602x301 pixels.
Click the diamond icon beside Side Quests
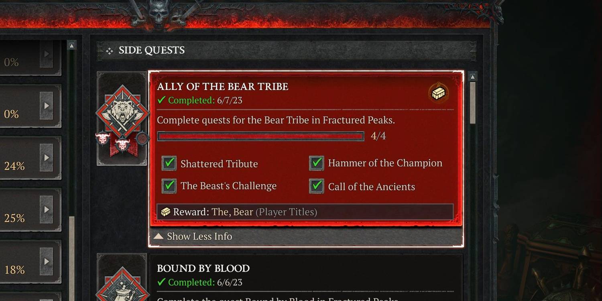(x=109, y=51)
